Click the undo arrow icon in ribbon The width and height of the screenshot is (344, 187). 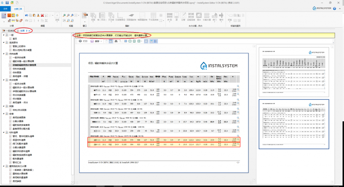[26, 15]
